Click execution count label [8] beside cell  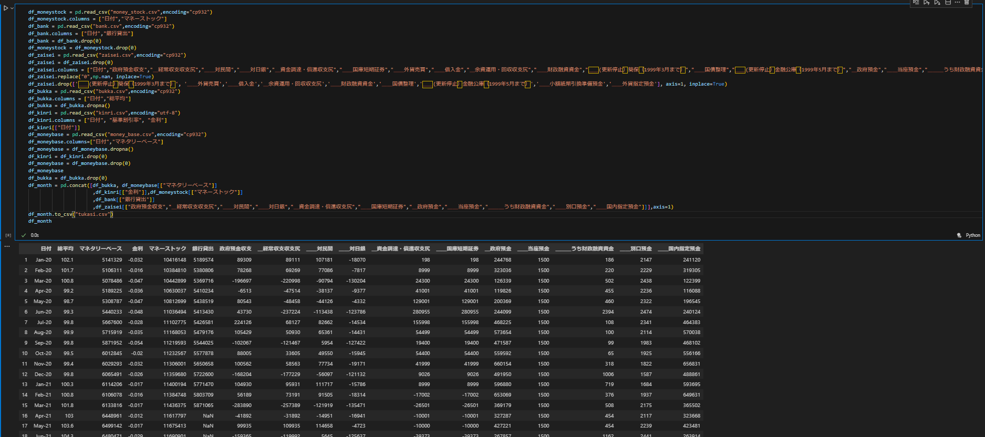pos(8,235)
